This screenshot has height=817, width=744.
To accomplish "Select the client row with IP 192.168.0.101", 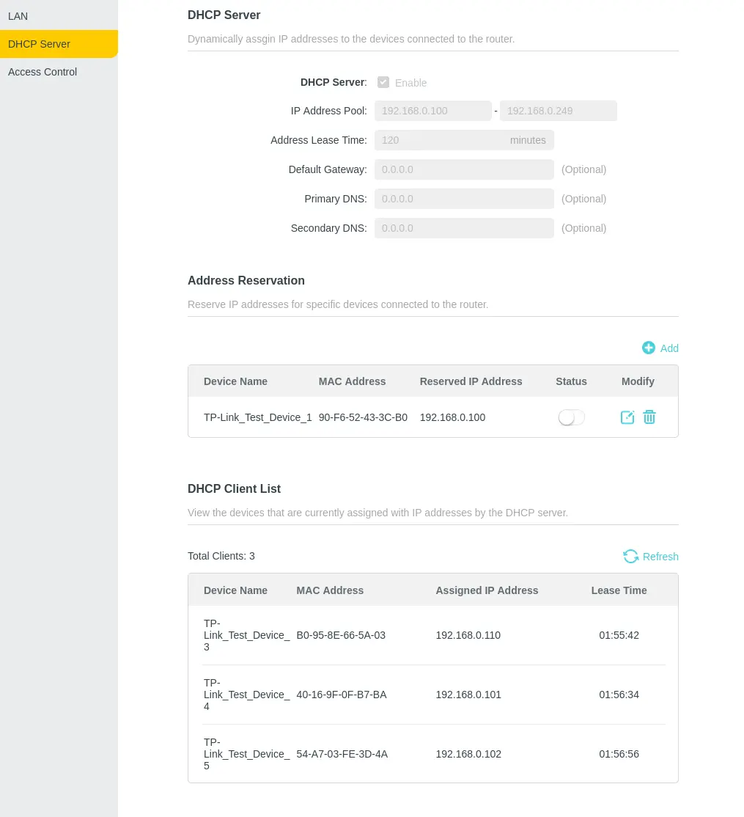I will pos(468,695).
